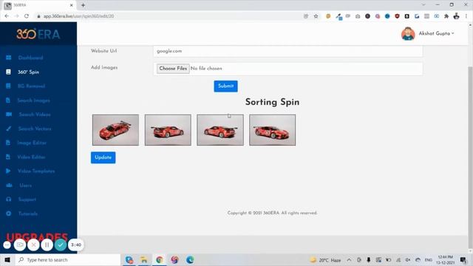473x266 pixels.
Task: Open the extensions puzzle-piece icon
Action: (446, 16)
